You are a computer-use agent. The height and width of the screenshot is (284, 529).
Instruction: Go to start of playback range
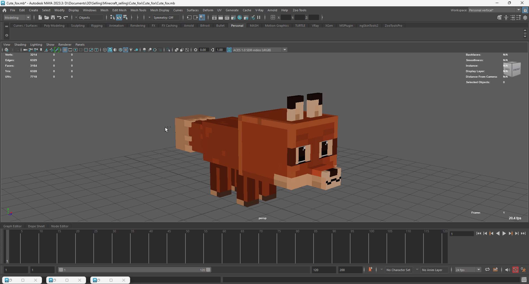tap(479, 233)
